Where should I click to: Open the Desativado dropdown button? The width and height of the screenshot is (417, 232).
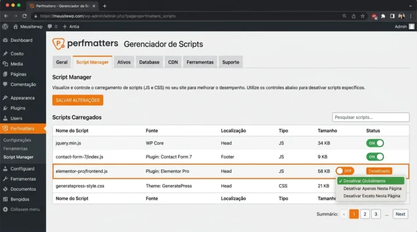point(379,171)
